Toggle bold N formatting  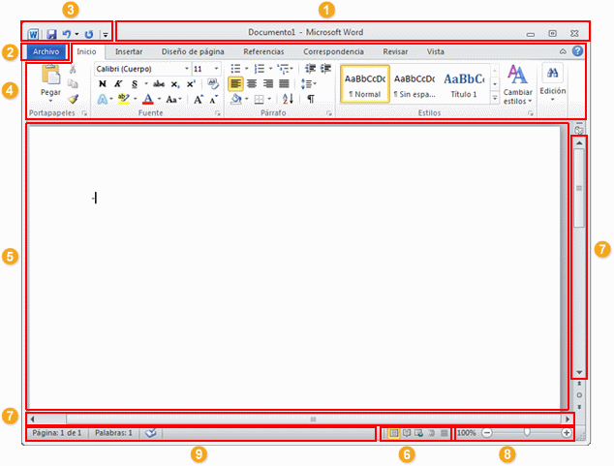click(103, 83)
